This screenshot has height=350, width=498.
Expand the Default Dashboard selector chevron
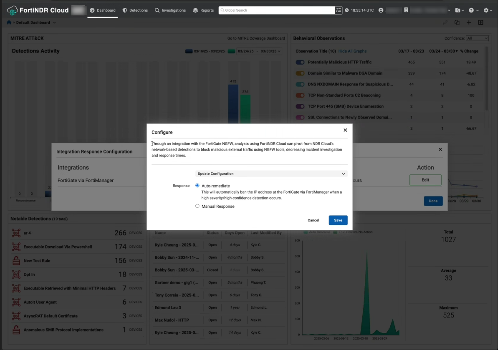[x=54, y=23]
